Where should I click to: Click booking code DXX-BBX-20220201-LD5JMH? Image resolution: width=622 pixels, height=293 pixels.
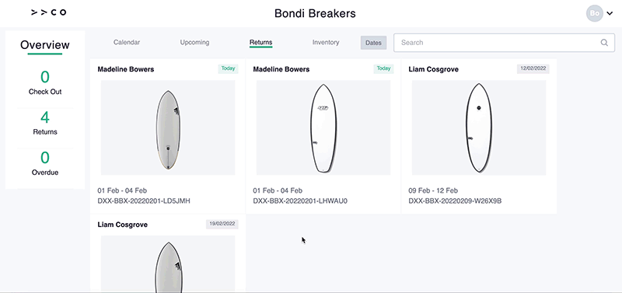[x=144, y=201]
